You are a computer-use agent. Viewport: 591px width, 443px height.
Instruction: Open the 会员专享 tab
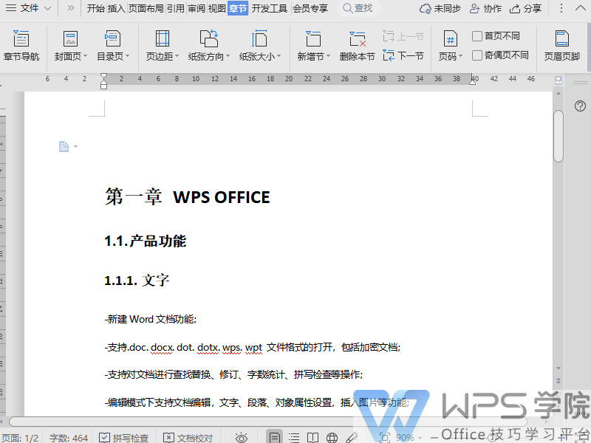(x=310, y=8)
